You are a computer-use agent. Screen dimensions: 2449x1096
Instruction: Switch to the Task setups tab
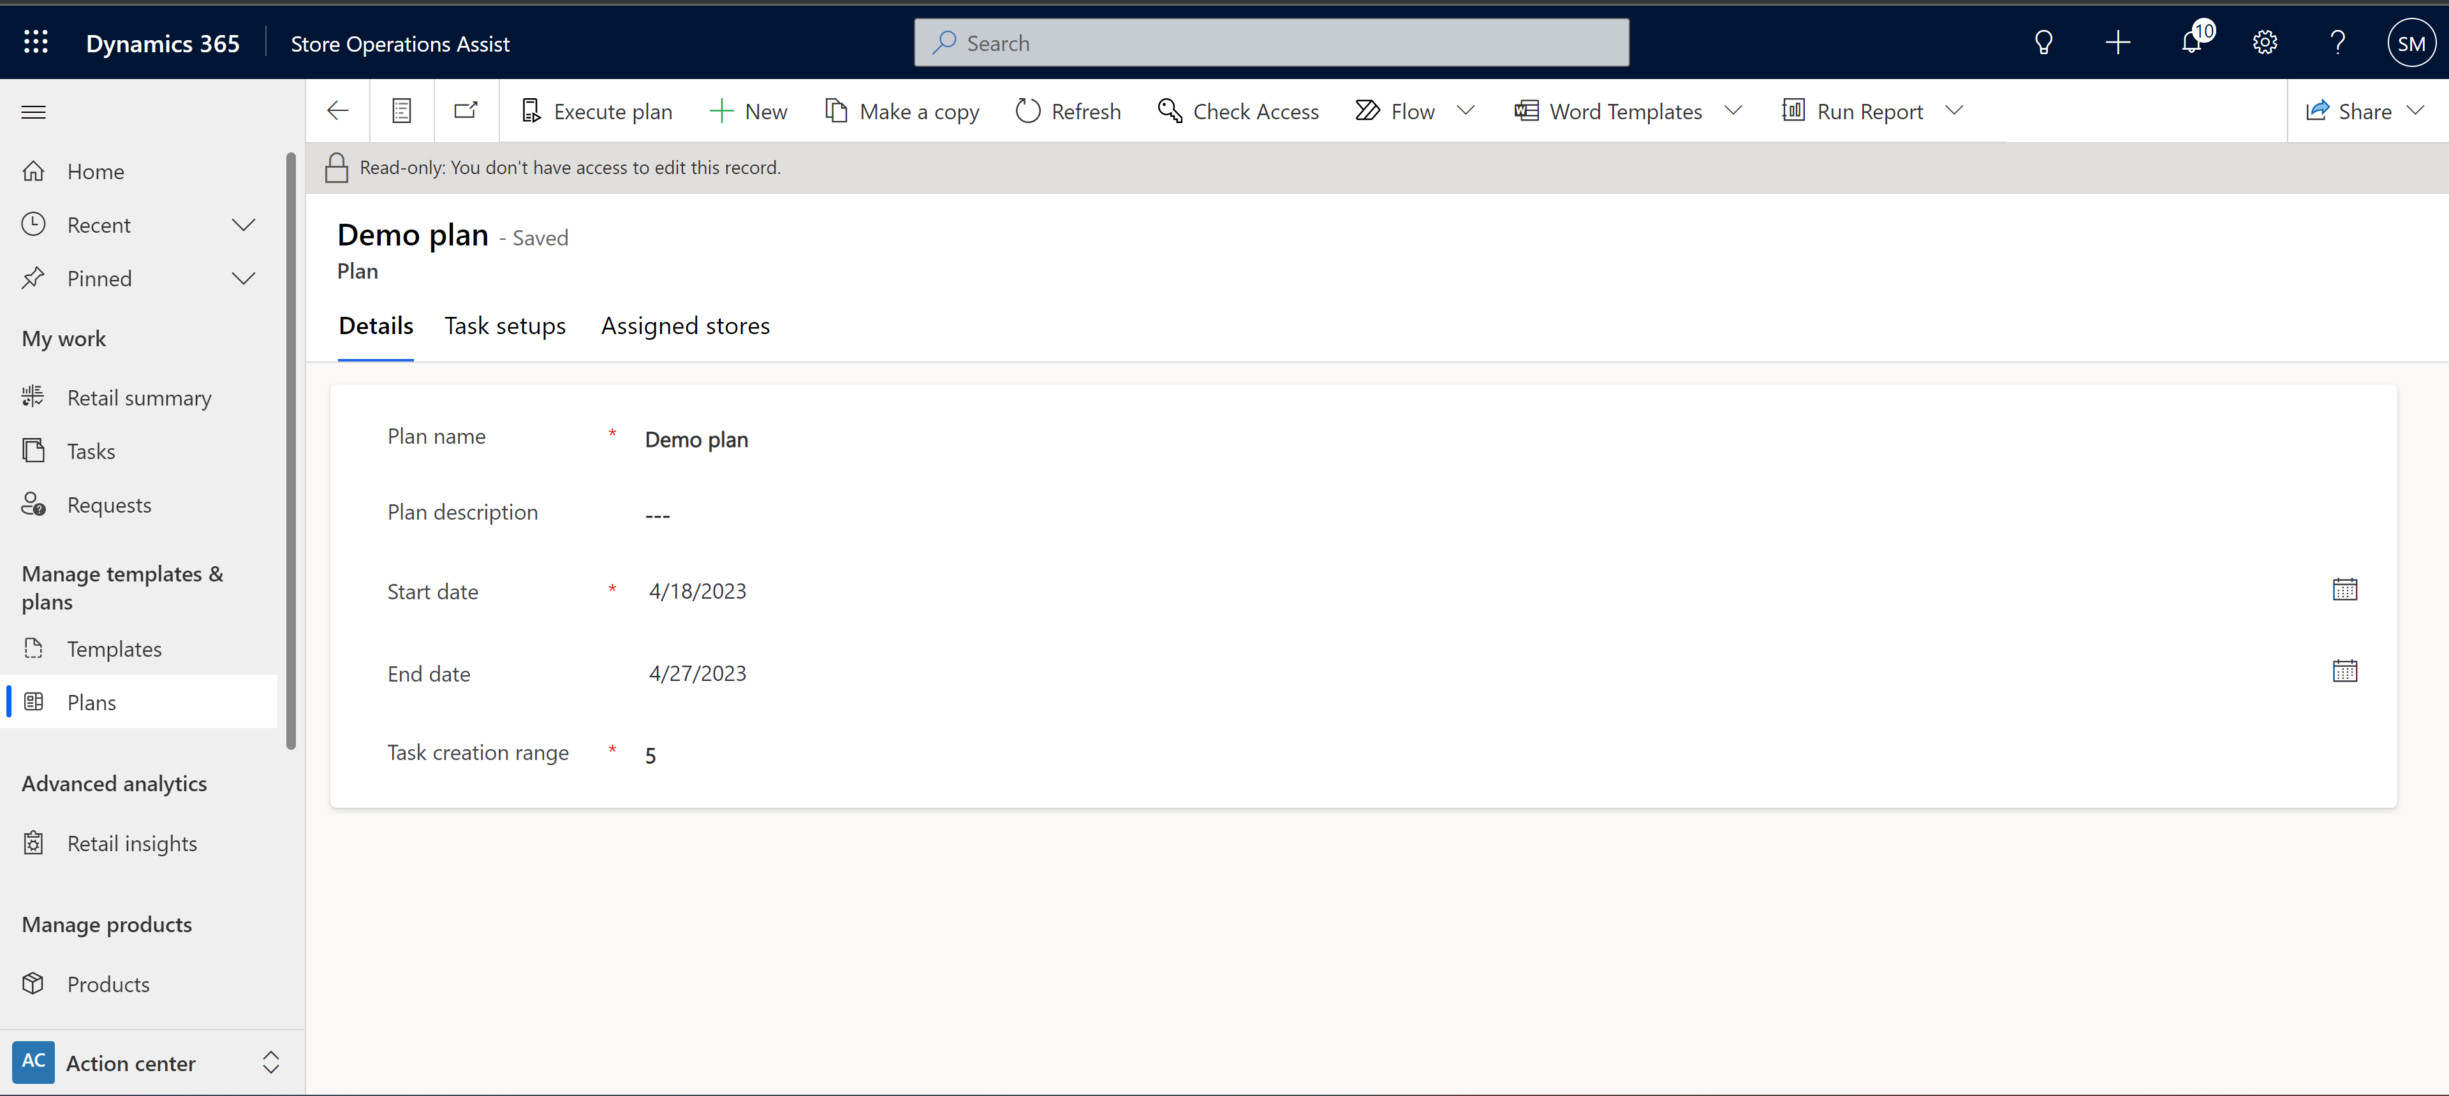(504, 325)
